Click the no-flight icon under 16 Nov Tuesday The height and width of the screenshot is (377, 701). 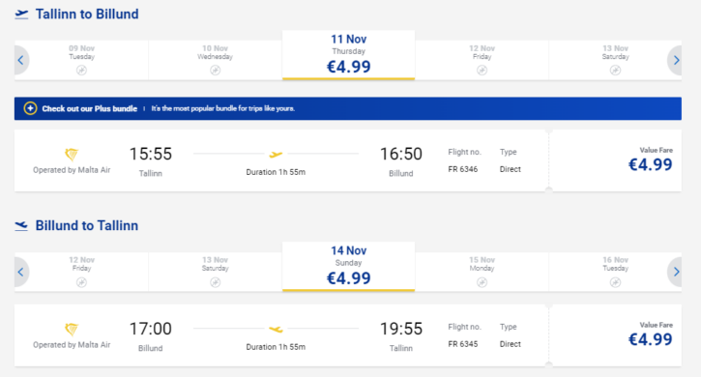pos(615,282)
